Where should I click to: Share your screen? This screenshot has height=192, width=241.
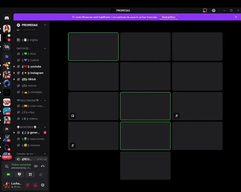click(x=19, y=174)
